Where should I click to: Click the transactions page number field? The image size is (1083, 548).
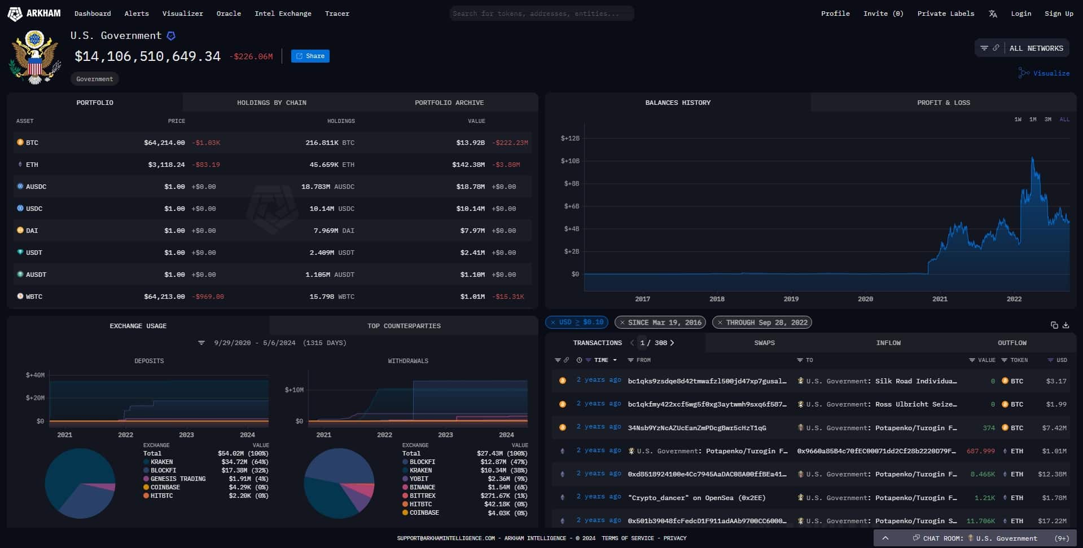point(642,343)
